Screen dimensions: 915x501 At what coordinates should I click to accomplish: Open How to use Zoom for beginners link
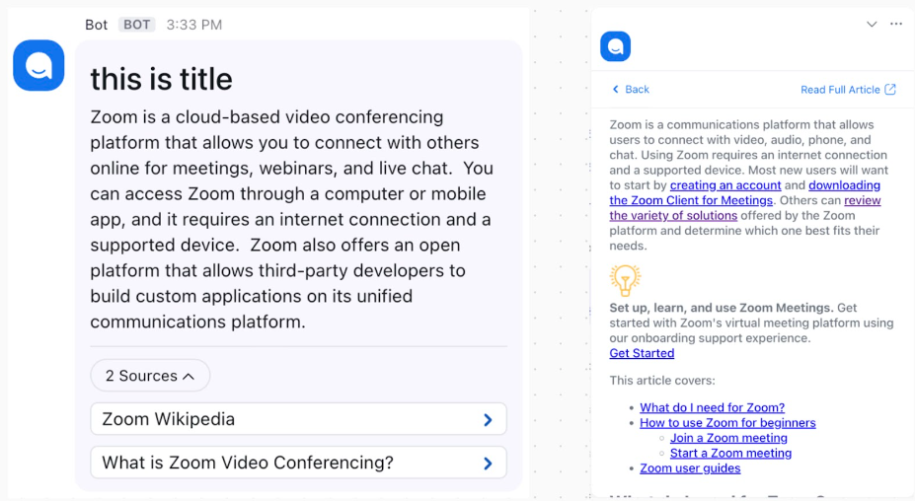(x=727, y=422)
